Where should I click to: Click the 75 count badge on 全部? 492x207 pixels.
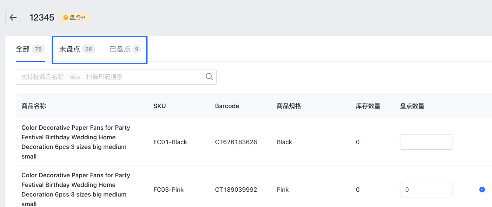coord(38,49)
